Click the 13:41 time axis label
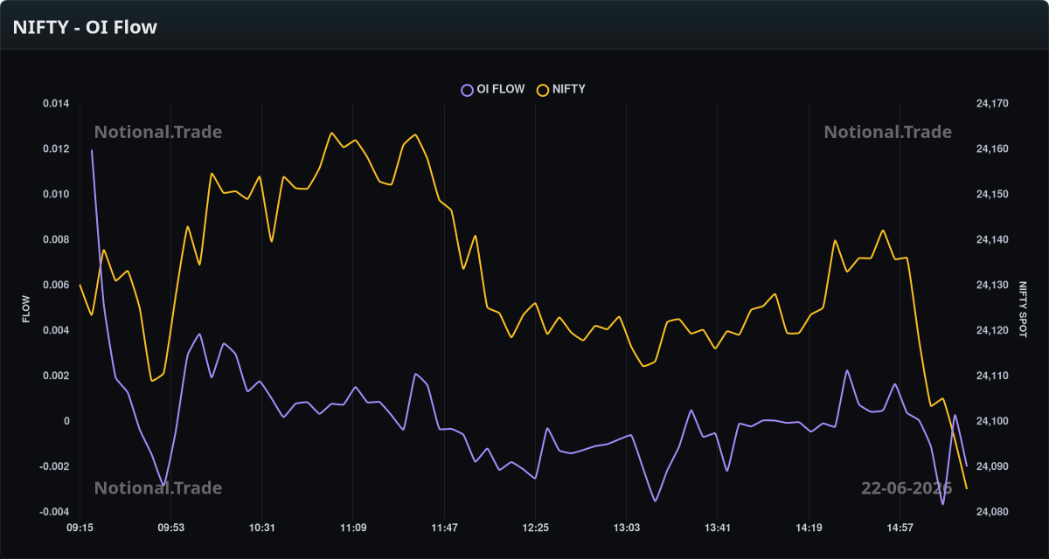 717,528
